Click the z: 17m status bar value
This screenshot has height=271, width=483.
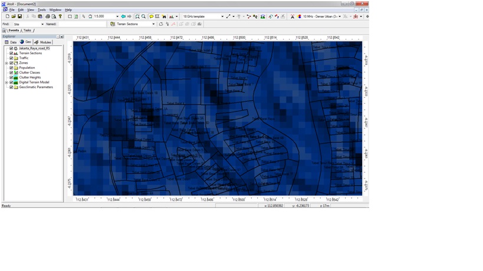click(325, 206)
